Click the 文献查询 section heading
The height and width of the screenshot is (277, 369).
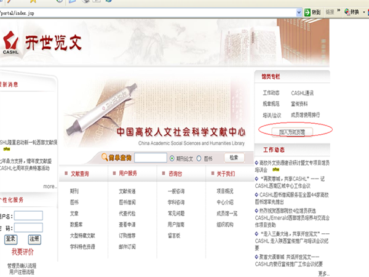80,174
